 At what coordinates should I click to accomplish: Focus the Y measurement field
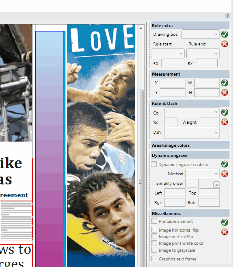click(172, 93)
